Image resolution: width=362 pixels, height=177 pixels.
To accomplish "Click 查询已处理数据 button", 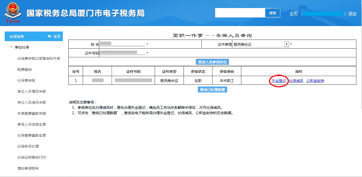I will pyautogui.click(x=213, y=90).
